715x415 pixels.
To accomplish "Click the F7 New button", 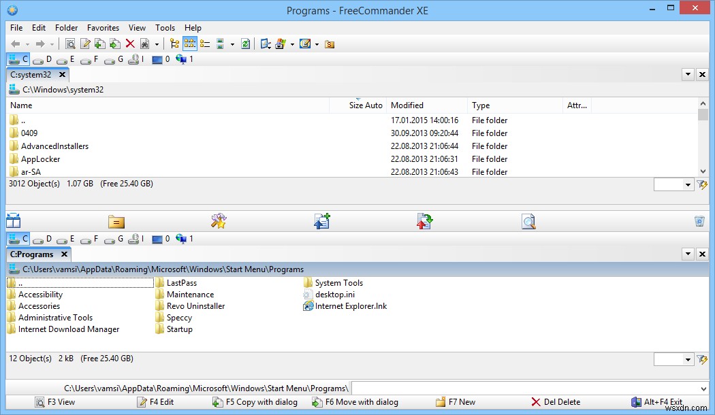I will click(x=456, y=401).
